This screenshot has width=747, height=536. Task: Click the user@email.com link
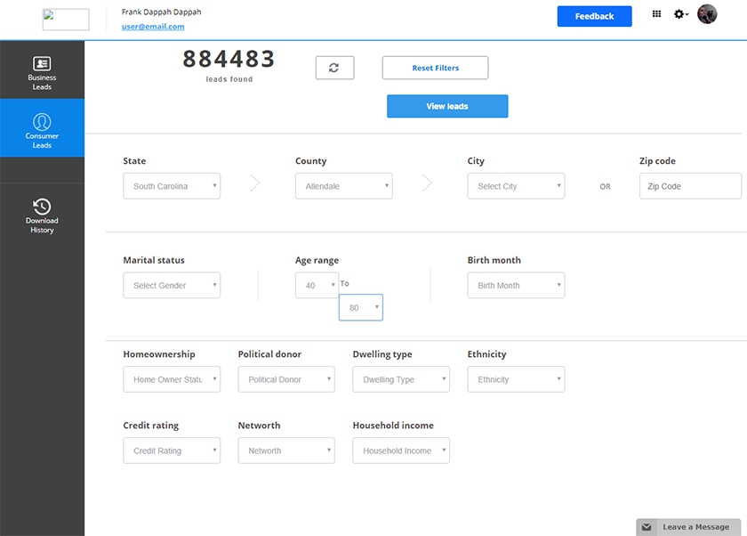(153, 27)
